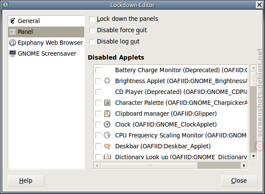Click the Panel category icon in sidebar
The image size is (265, 194).
point(13,32)
